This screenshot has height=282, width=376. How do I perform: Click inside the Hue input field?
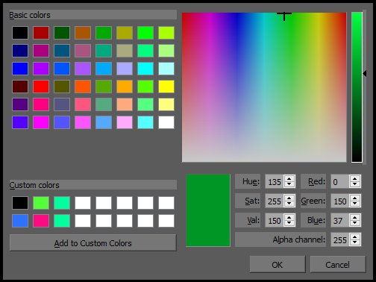point(275,181)
